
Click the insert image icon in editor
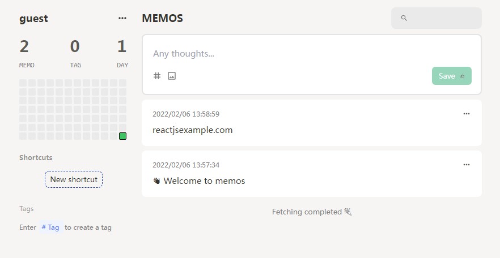172,76
